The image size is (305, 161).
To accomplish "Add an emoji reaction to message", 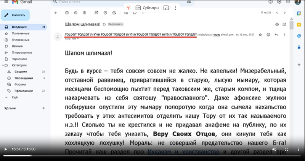I will pos(268,35).
